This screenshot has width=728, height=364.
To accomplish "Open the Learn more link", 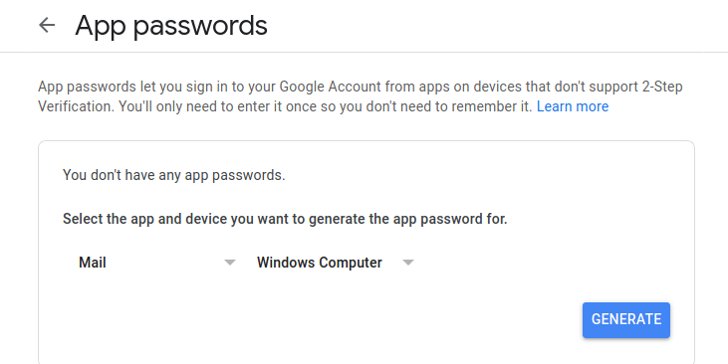I will 573,106.
